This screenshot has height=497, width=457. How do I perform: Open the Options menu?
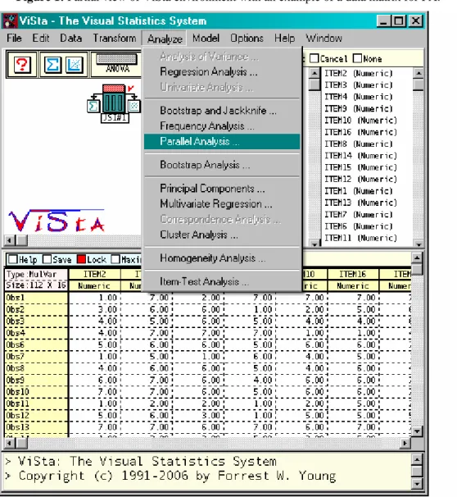point(247,38)
